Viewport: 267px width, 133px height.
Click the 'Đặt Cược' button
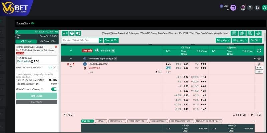(37, 96)
